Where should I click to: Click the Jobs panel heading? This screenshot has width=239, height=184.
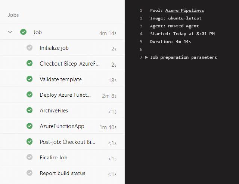tap(13, 15)
